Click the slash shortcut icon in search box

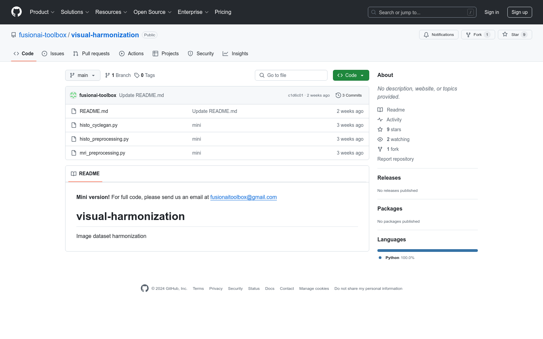tap(470, 12)
